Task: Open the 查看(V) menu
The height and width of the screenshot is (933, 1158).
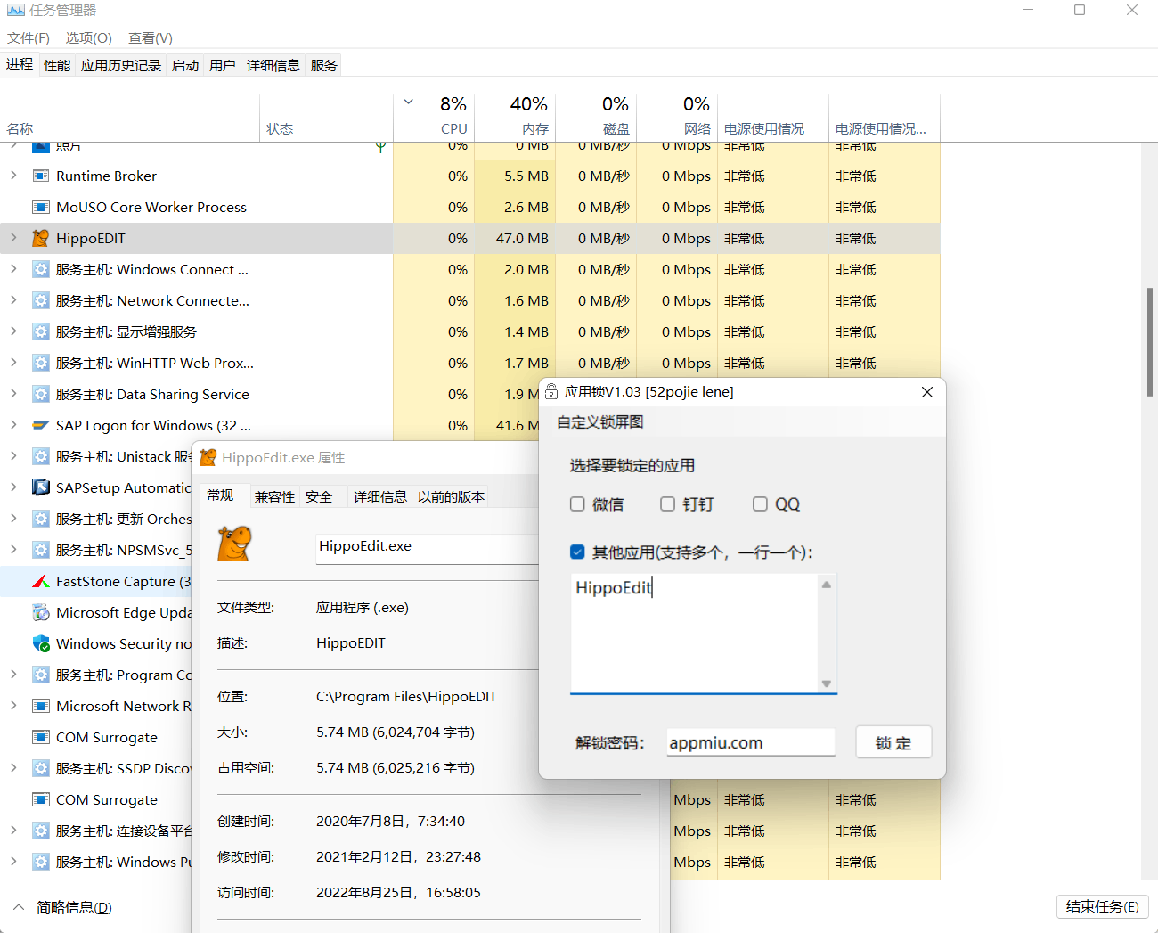Action: 151,38
